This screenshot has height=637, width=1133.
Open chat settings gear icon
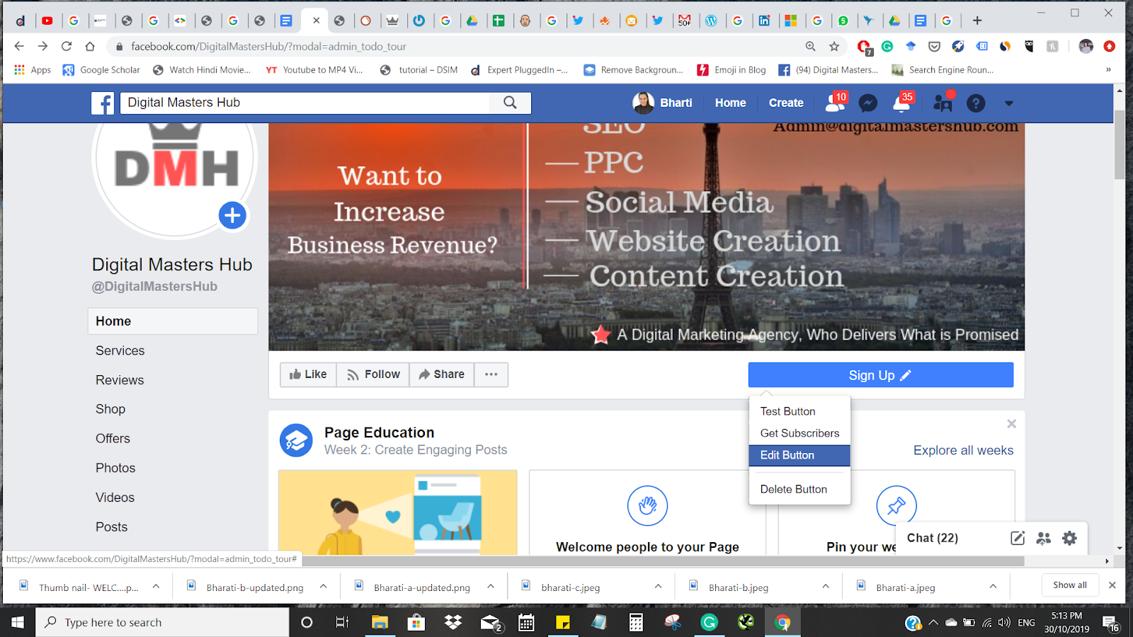click(x=1069, y=538)
